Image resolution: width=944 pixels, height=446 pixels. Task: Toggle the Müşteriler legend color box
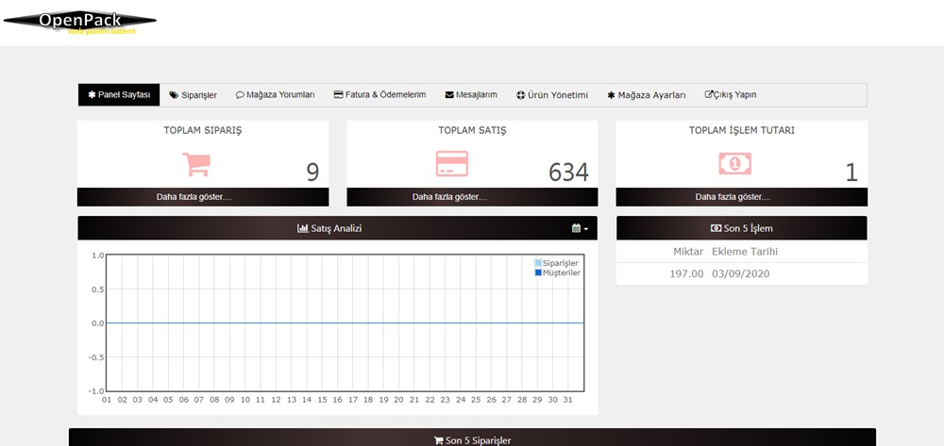click(x=538, y=273)
